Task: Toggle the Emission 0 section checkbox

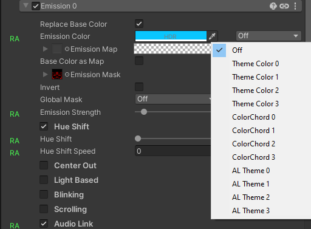Action: pyautogui.click(x=36, y=6)
